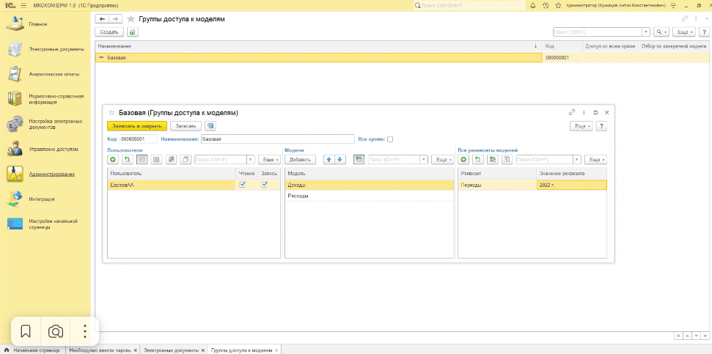Uncheck Чтение for user ЕвсеевАА
This screenshot has height=354, width=712.
pos(243,185)
